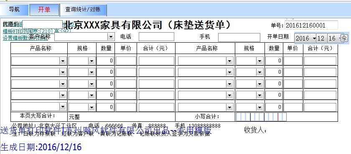Expand third-row right 规格 dropdown
Screen dimensions: 351x154
259,84
